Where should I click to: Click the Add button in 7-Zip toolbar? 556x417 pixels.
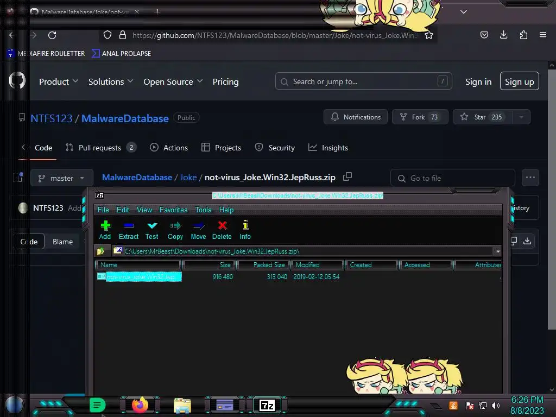pyautogui.click(x=105, y=230)
